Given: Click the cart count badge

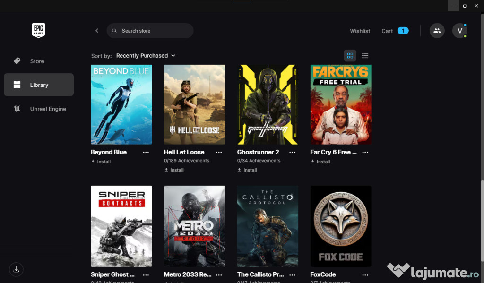Looking at the screenshot, I should 403,31.
